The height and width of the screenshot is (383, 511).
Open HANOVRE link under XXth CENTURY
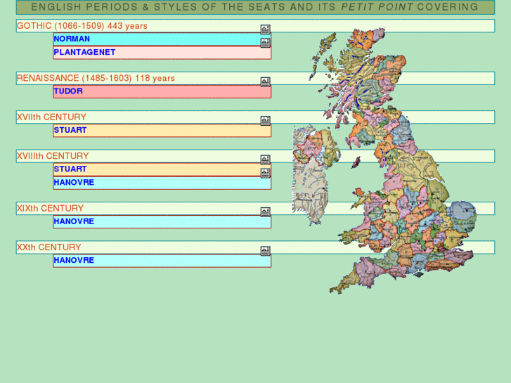point(74,260)
